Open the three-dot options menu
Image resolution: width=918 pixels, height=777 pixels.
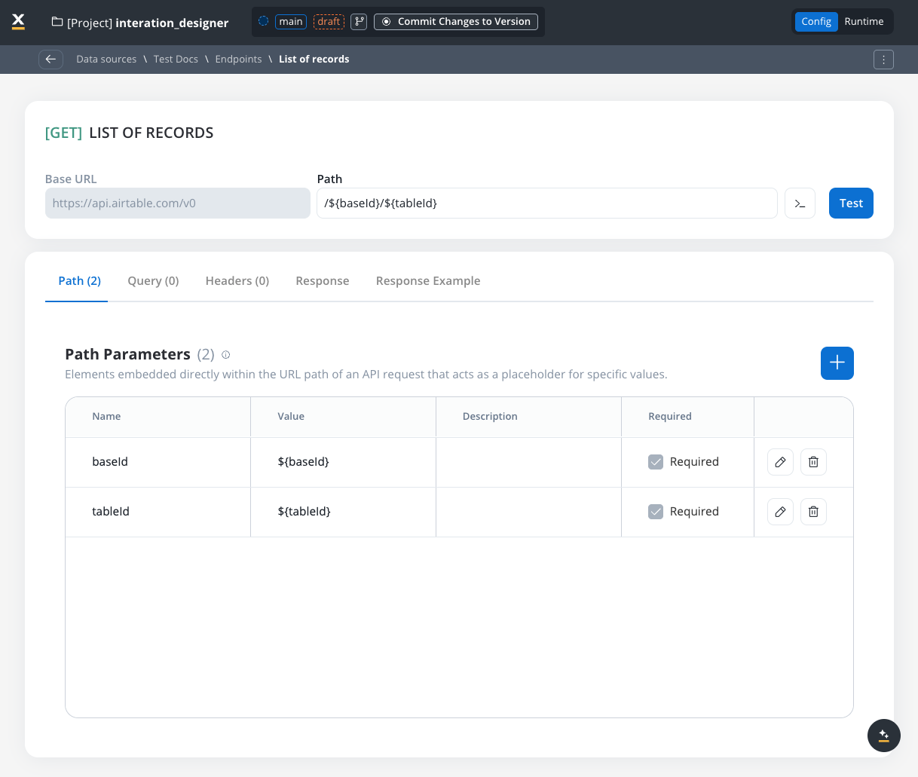point(883,60)
